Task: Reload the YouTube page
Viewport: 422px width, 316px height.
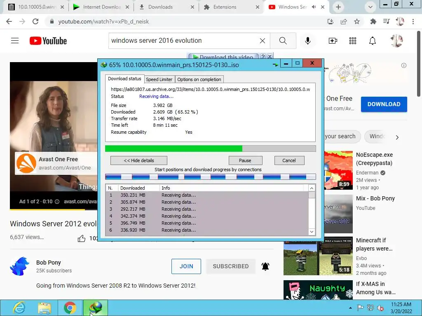Action: [35, 21]
